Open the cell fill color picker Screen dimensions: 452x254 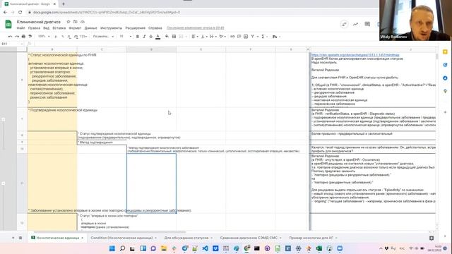167,37
